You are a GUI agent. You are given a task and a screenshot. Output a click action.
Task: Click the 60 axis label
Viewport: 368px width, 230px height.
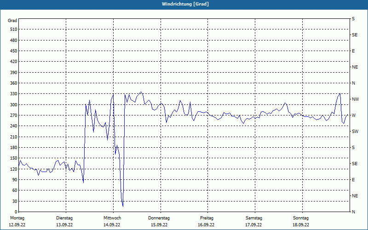(15, 190)
